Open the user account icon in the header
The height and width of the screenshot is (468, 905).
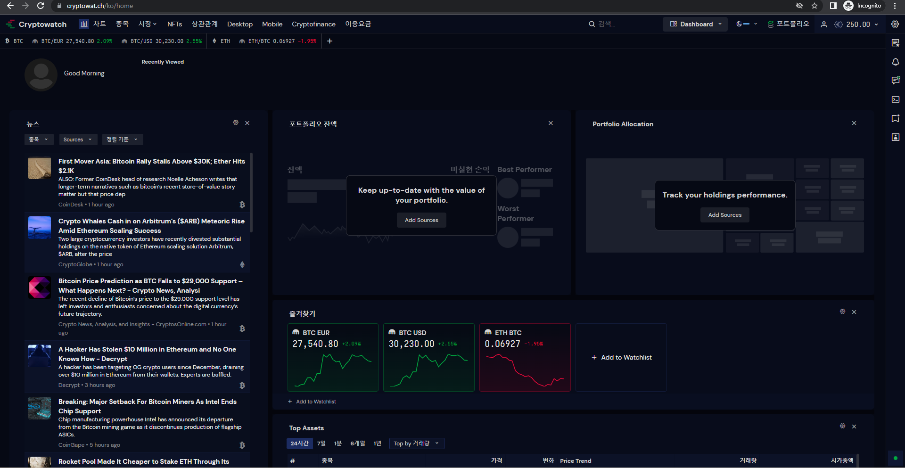point(824,25)
